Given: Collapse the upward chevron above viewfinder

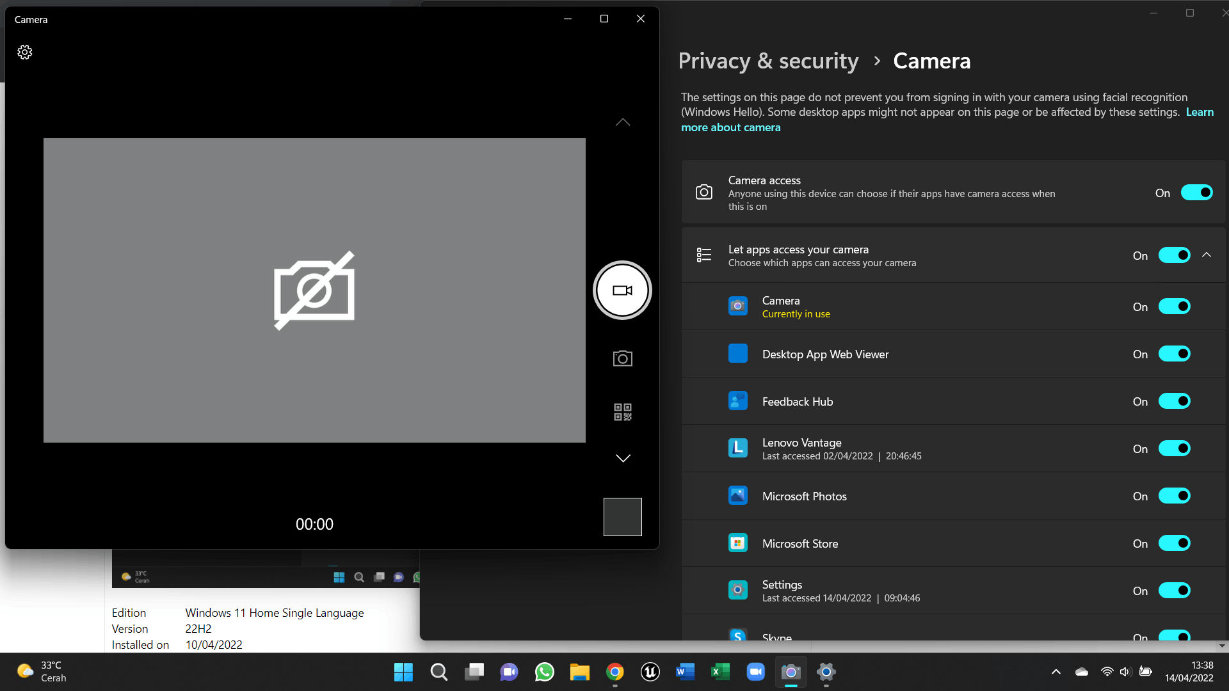Looking at the screenshot, I should (x=623, y=122).
